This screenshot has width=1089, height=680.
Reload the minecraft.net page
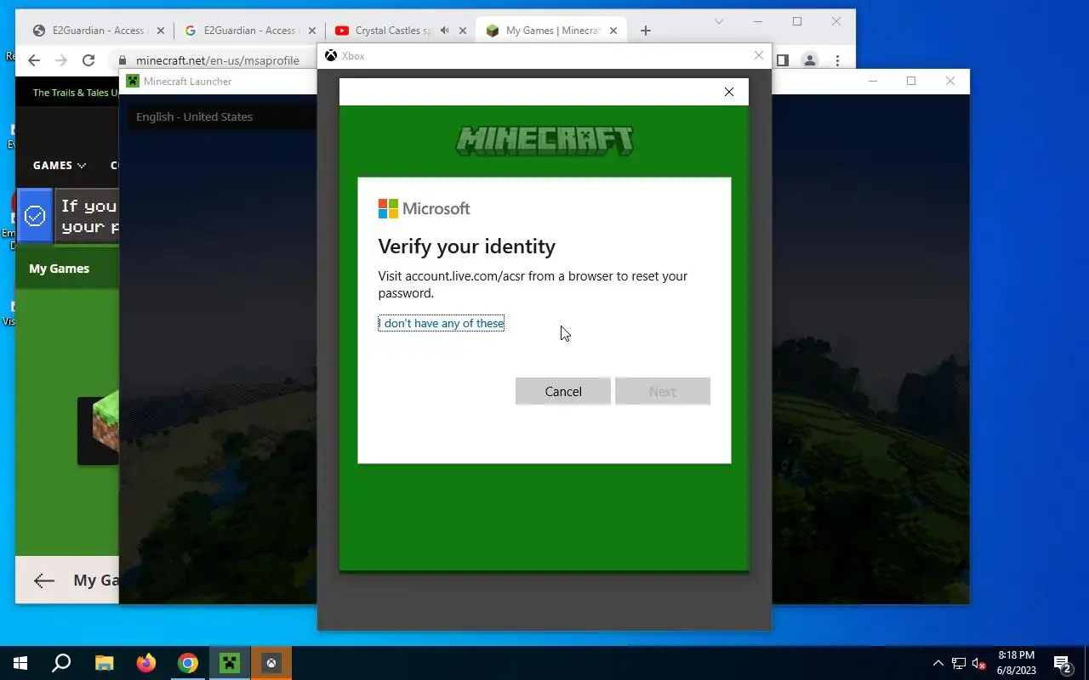[88, 60]
